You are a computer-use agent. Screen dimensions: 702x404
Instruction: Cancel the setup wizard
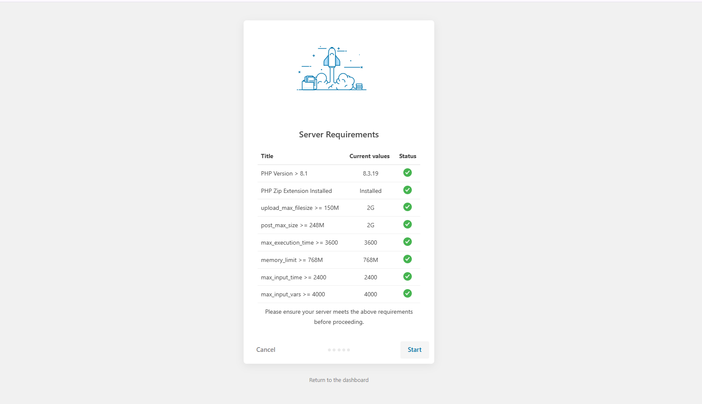coord(266,350)
